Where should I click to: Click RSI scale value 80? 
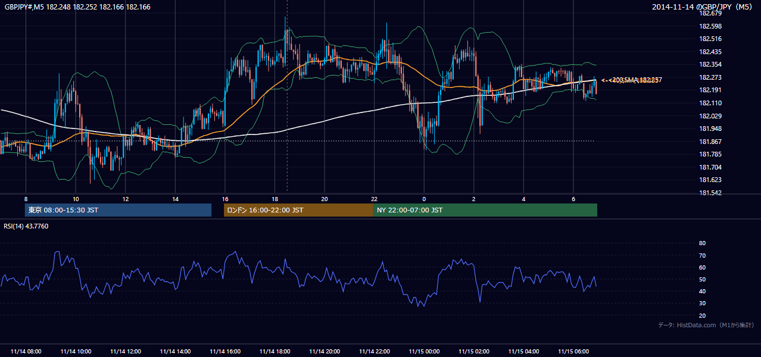tap(702, 243)
